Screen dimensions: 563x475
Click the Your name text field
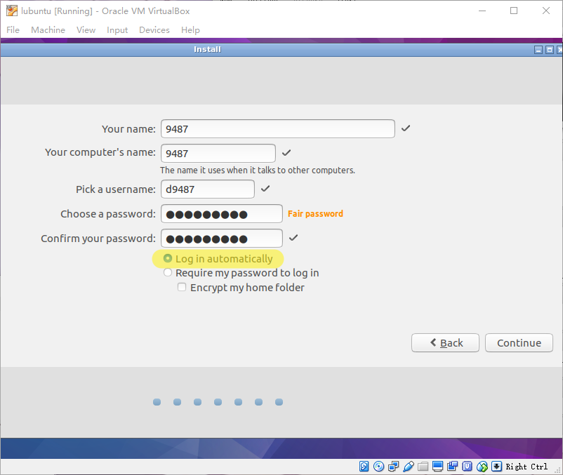(x=277, y=129)
